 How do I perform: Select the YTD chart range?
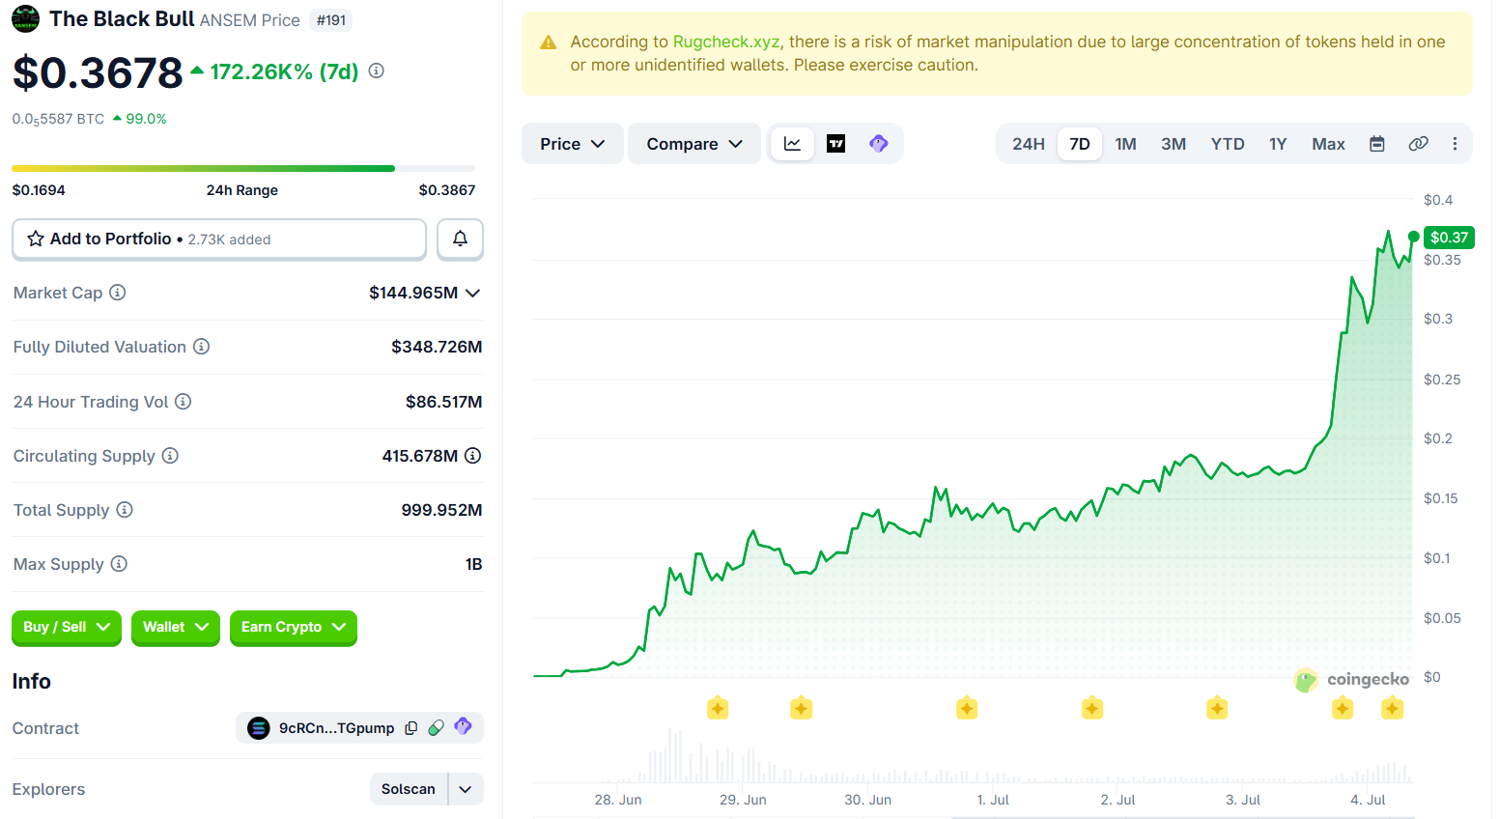(1228, 144)
